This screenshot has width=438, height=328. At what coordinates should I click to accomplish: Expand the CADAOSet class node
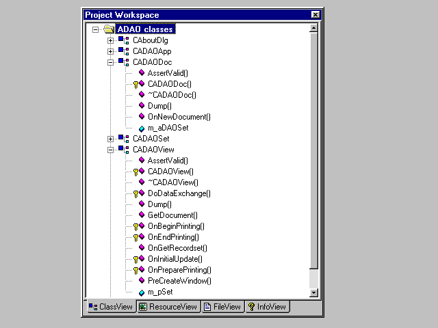click(x=110, y=139)
